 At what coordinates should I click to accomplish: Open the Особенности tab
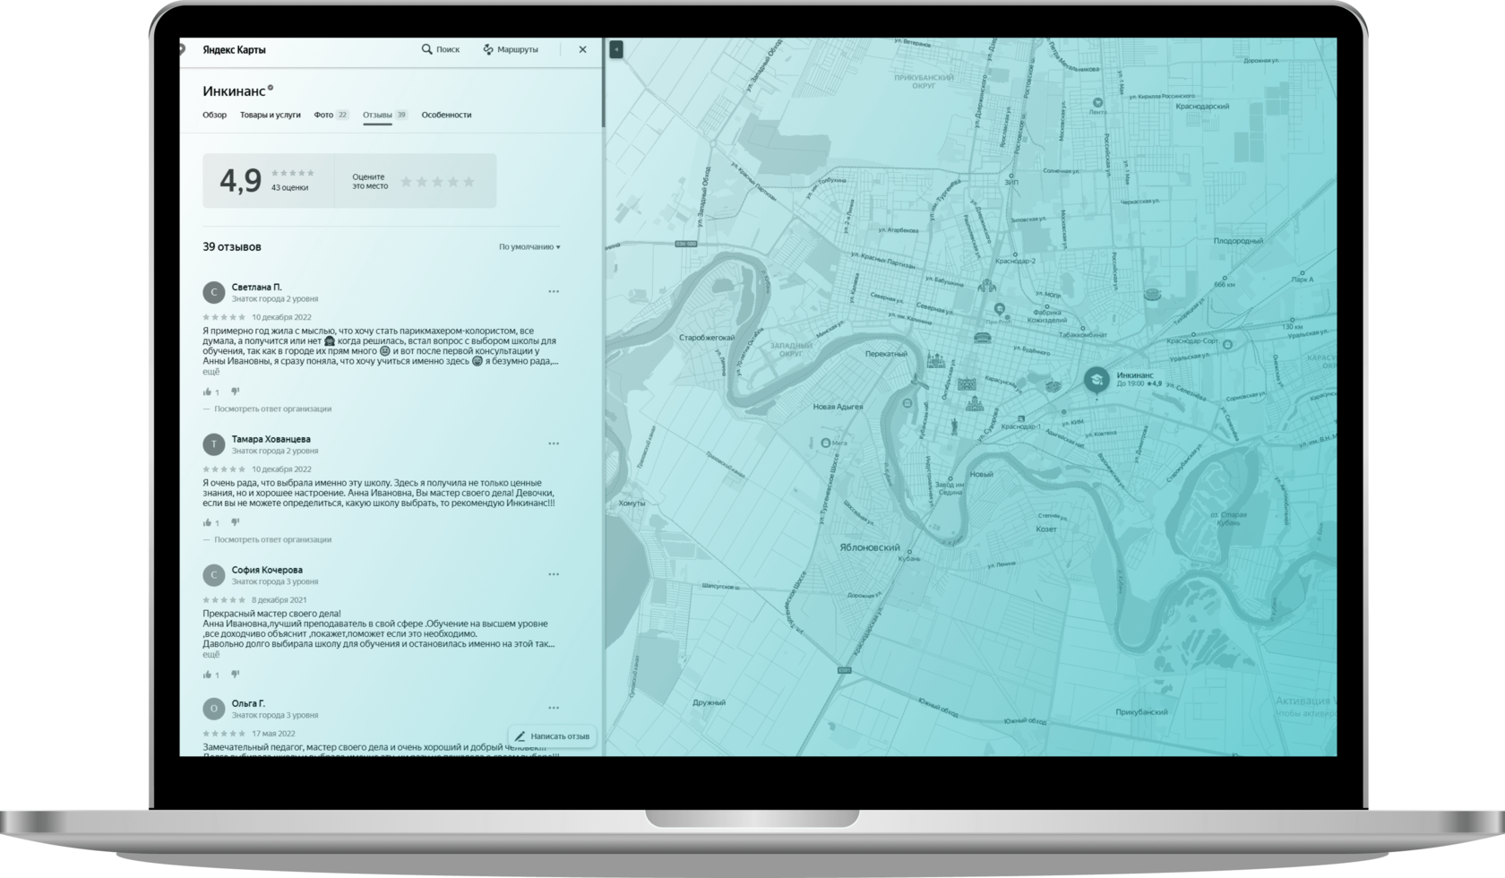446,115
